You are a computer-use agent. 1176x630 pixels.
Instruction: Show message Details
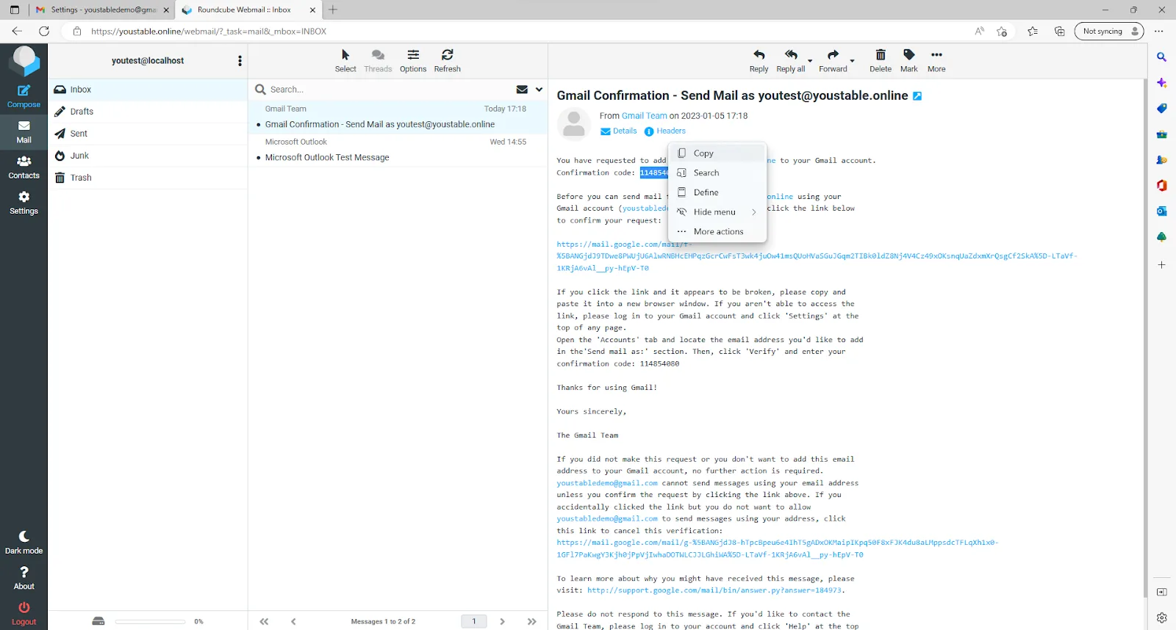coord(619,131)
